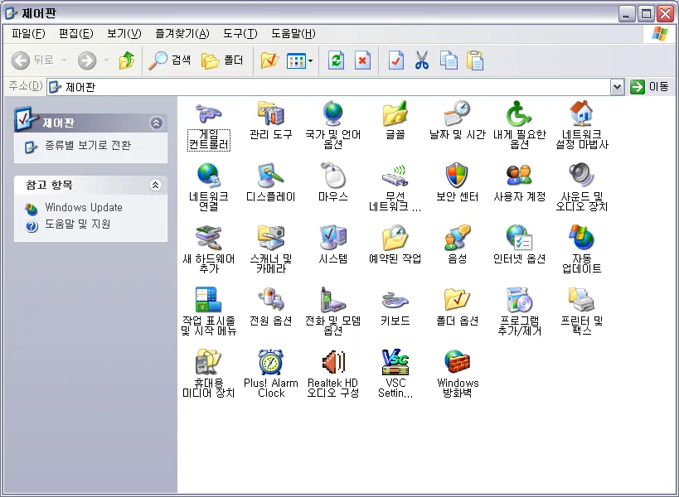Viewport: 679px width, 497px height.
Task: Open the 디스플레이 icon
Action: 271,176
